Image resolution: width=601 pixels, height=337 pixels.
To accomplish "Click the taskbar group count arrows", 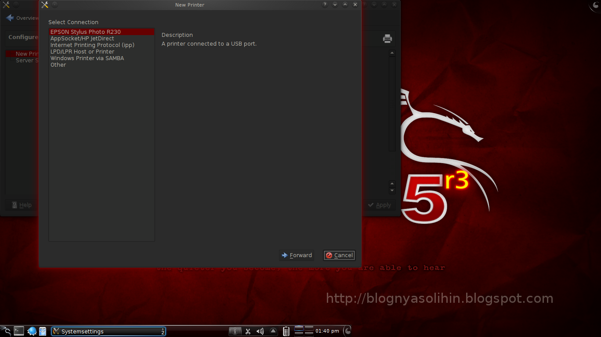I will (x=163, y=331).
